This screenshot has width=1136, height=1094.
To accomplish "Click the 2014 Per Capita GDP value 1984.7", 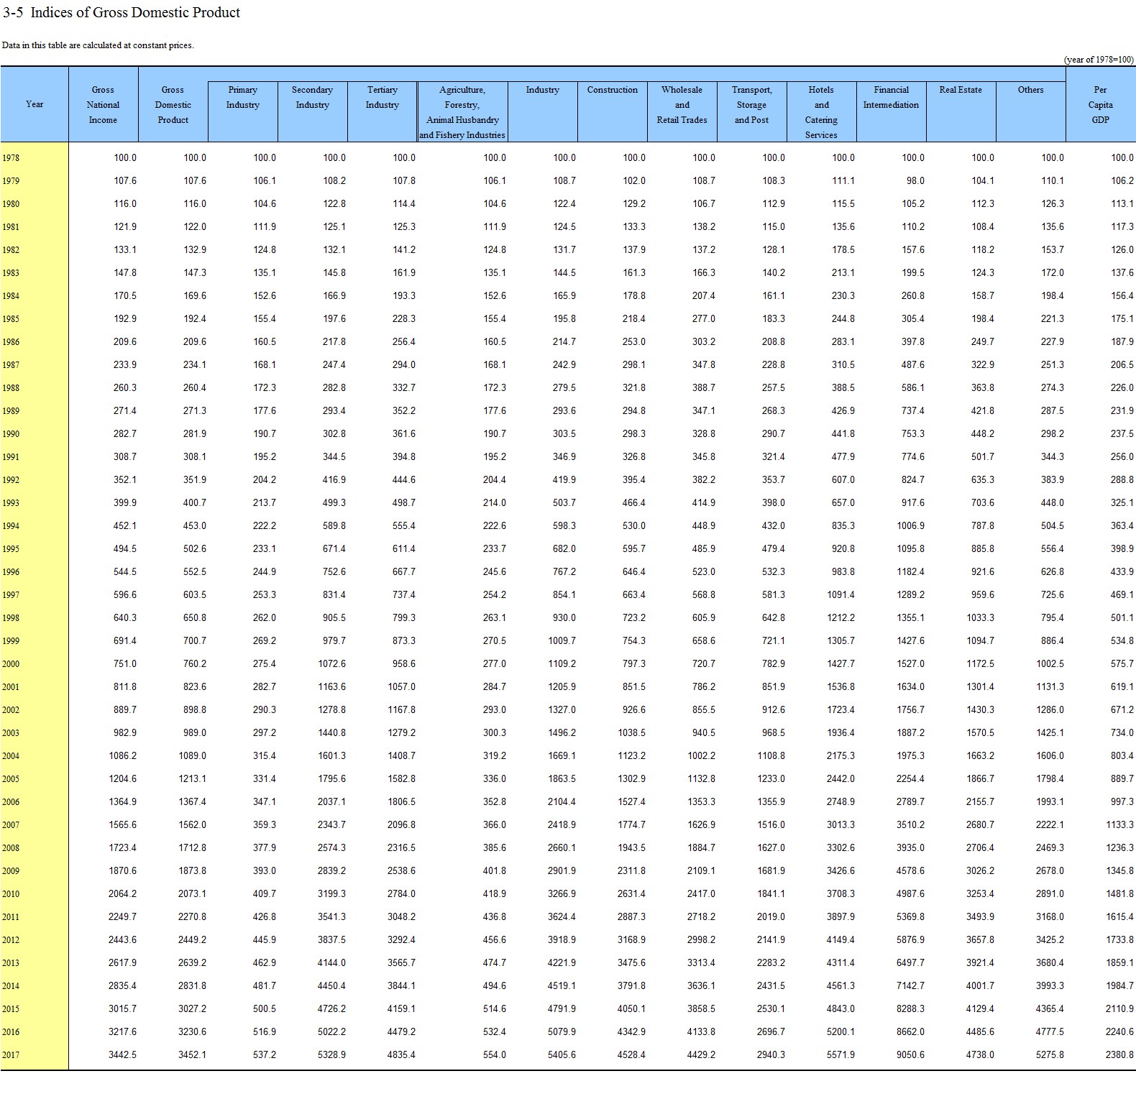I will pos(1119,985).
